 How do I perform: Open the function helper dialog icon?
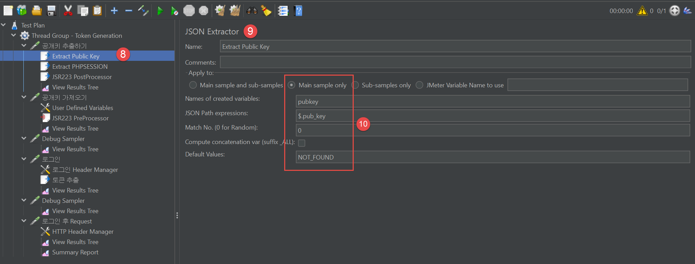coord(283,11)
